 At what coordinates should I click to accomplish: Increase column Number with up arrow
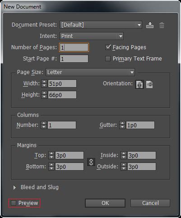point(44,123)
